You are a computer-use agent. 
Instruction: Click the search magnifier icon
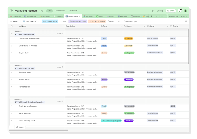tap(186, 21)
